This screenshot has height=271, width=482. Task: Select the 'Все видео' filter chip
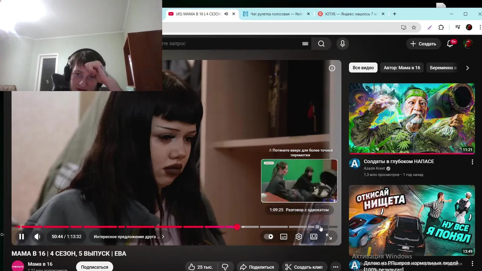click(363, 68)
